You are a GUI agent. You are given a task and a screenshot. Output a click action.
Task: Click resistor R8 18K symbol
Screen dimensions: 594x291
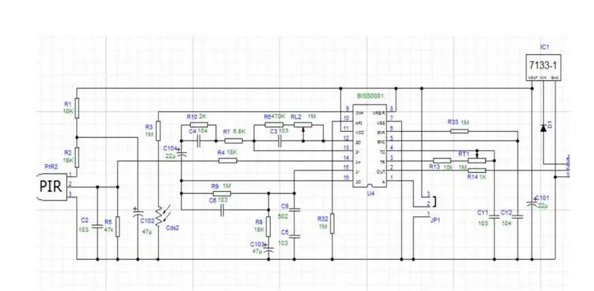pyautogui.click(x=268, y=227)
